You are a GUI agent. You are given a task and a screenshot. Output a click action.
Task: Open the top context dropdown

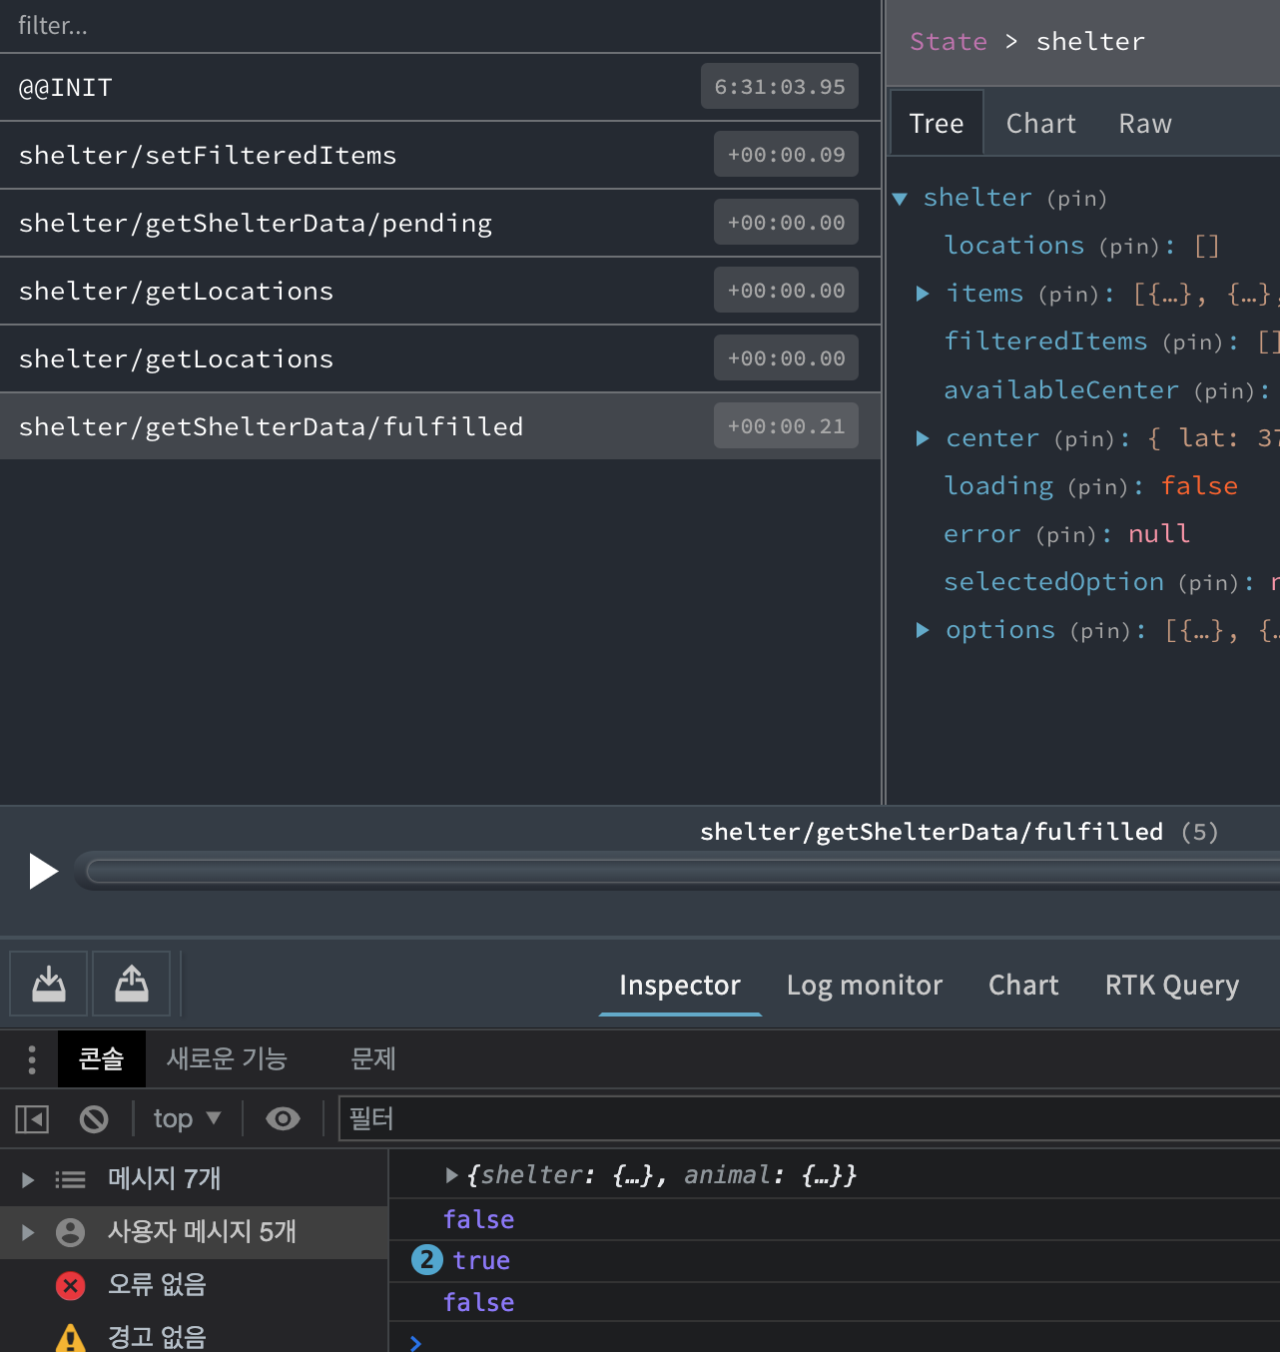click(187, 1119)
